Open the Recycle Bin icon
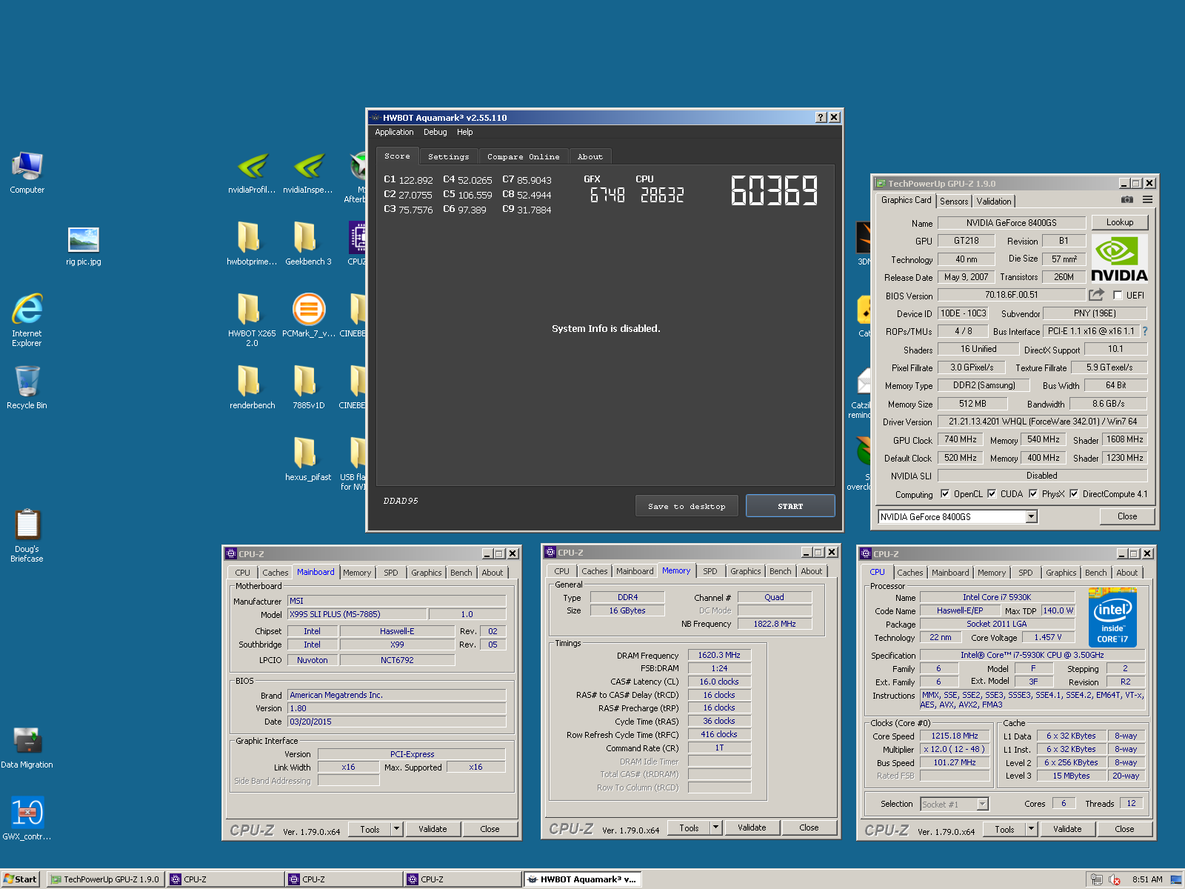1185x889 pixels. pyautogui.click(x=27, y=387)
